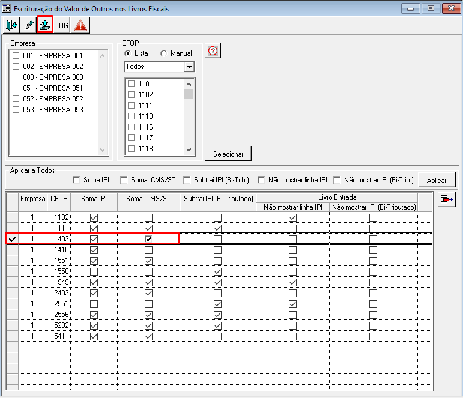Check Não mostrar IPI (Bi-Tributado) for CFOP 5411

374,336
